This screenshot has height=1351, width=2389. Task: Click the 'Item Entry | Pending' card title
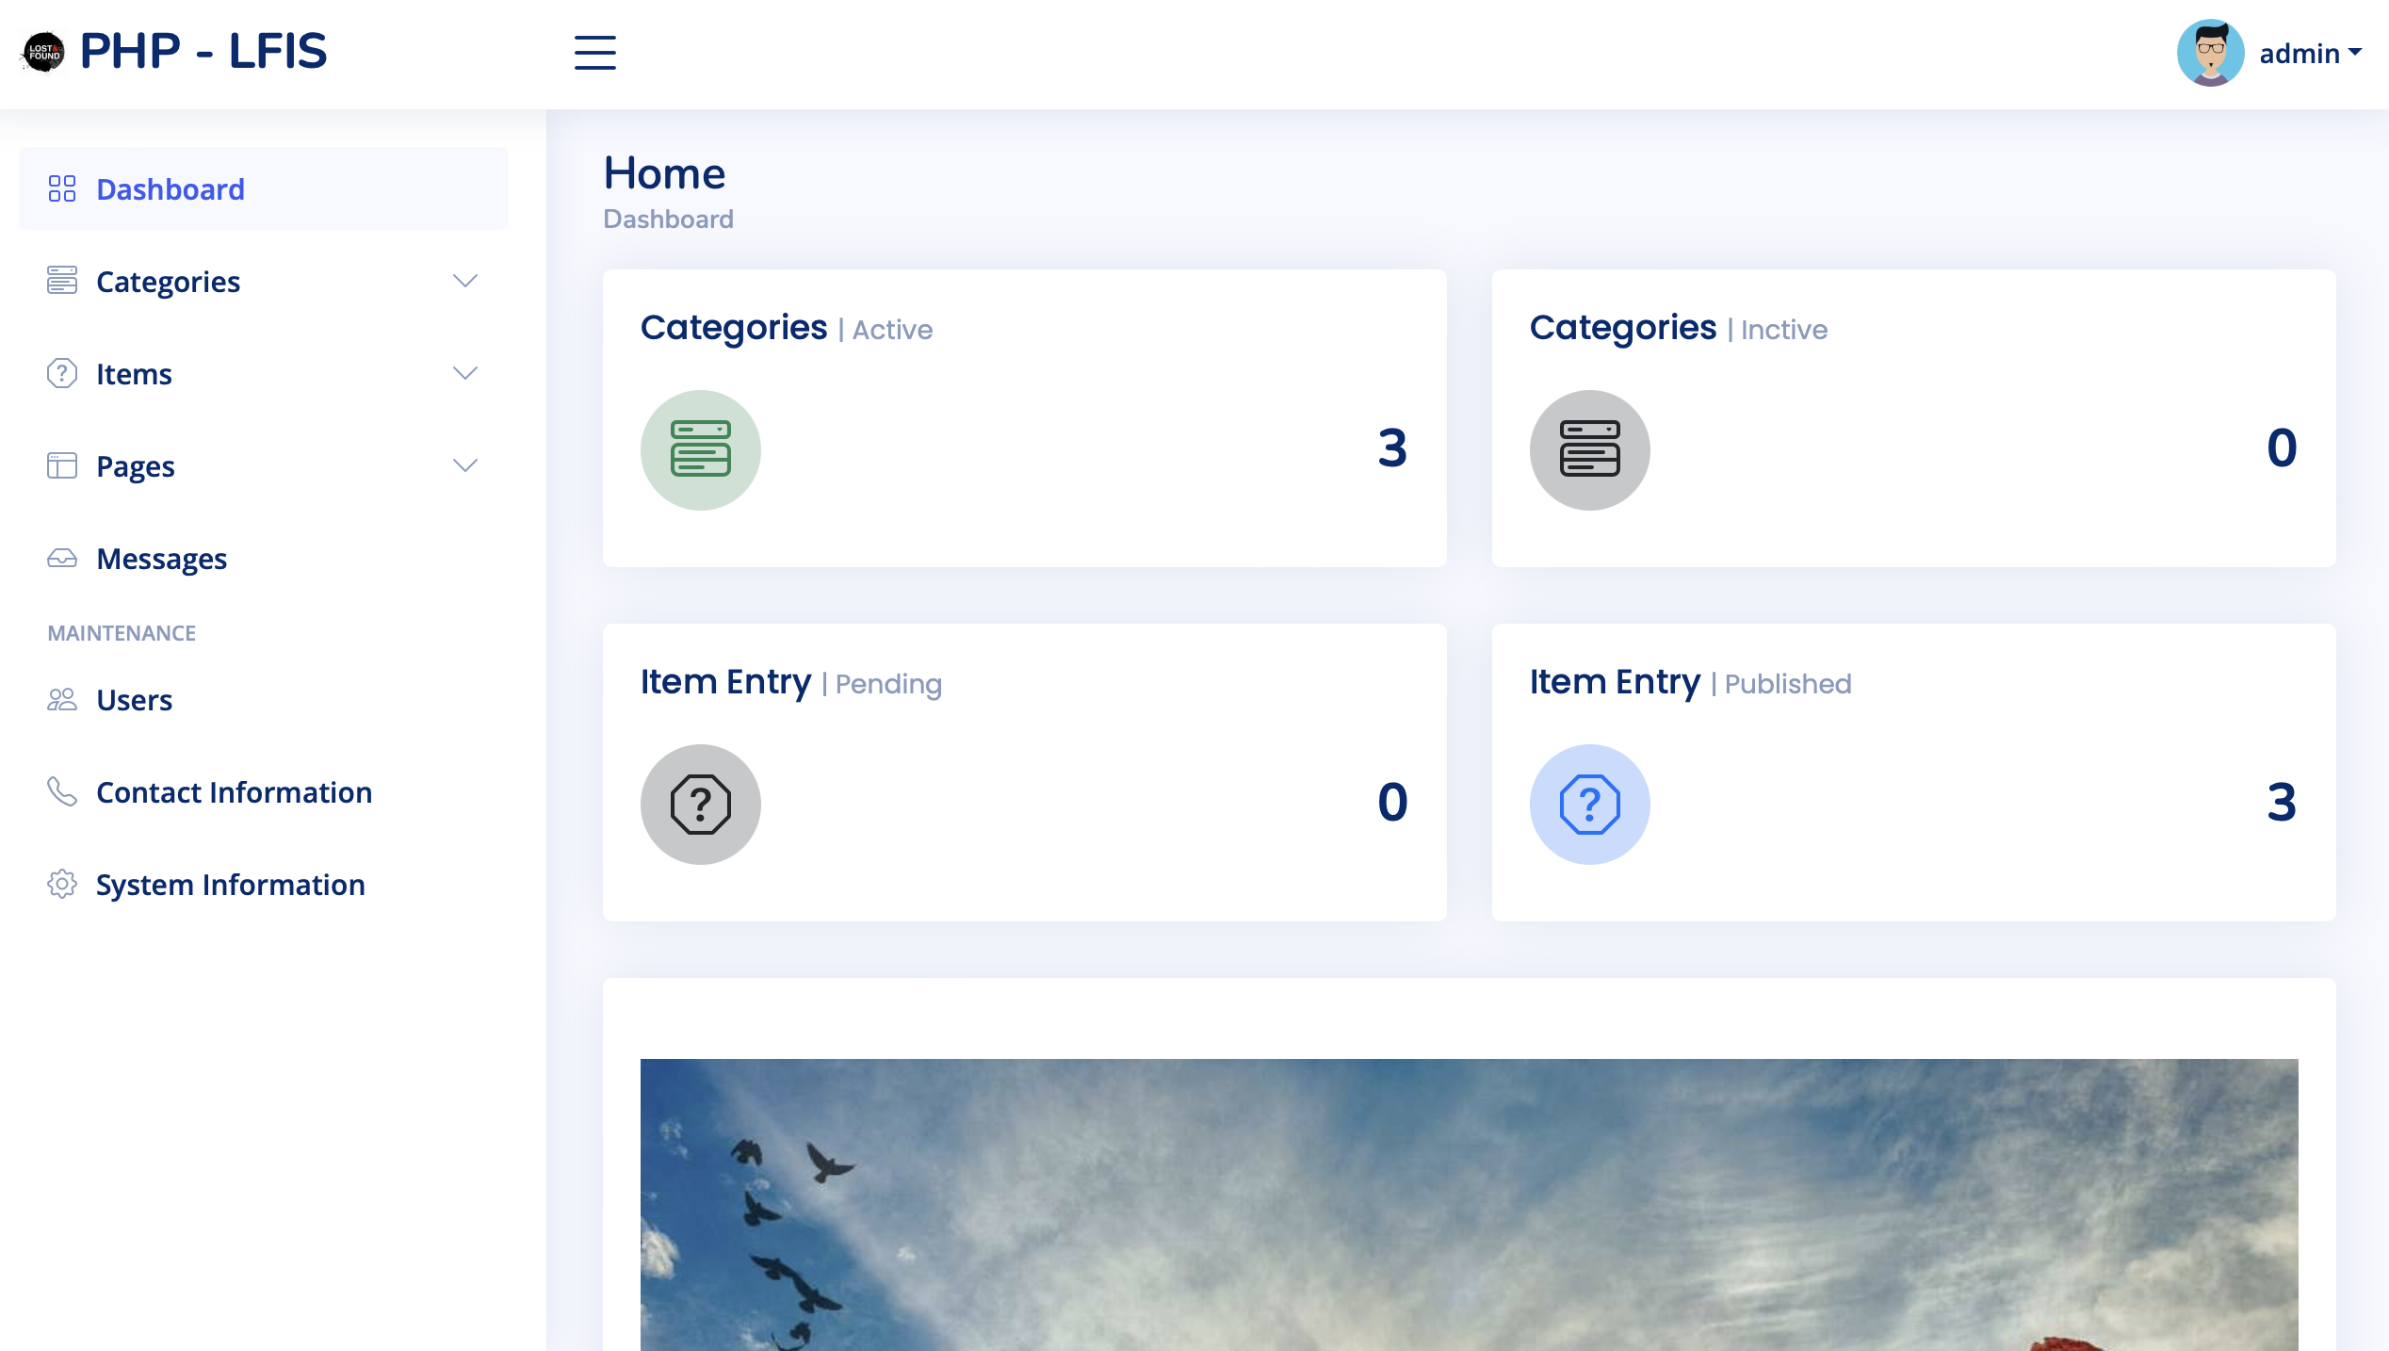click(x=791, y=682)
